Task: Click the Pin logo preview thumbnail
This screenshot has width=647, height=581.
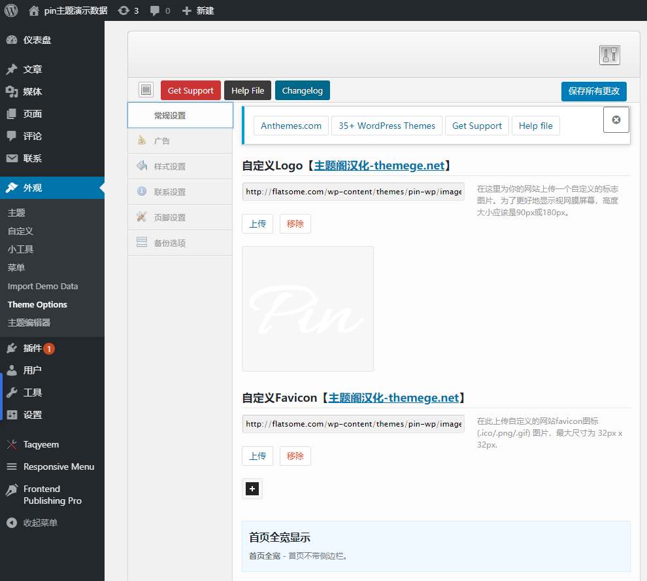Action: 308,309
